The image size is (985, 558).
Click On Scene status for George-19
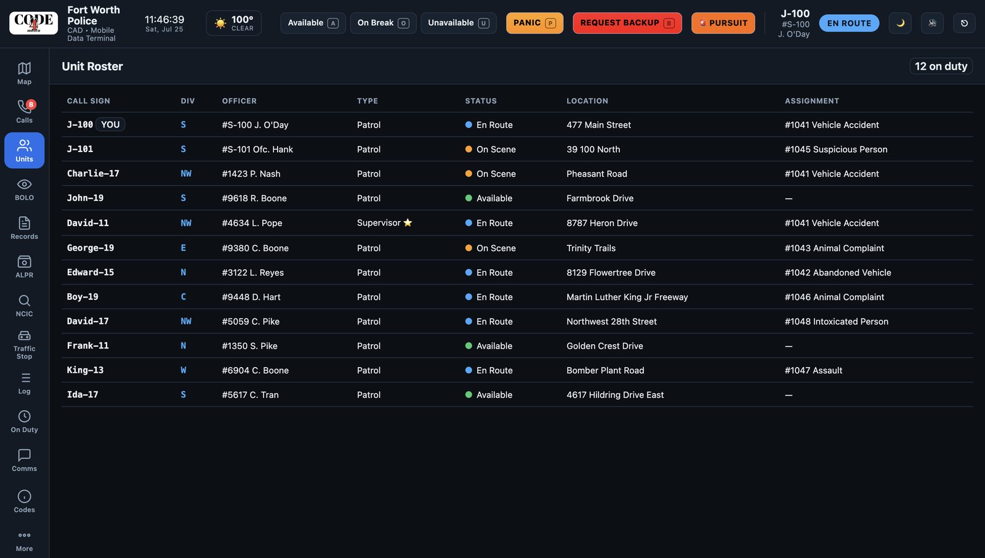click(491, 248)
